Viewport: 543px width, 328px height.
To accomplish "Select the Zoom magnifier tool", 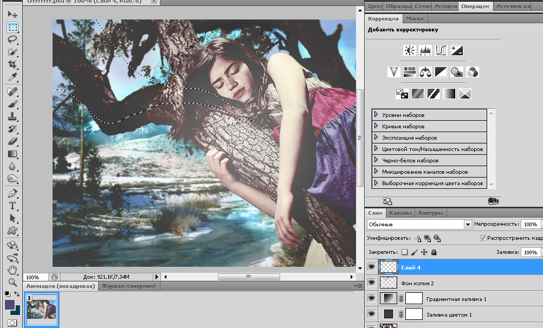I will coord(12,282).
